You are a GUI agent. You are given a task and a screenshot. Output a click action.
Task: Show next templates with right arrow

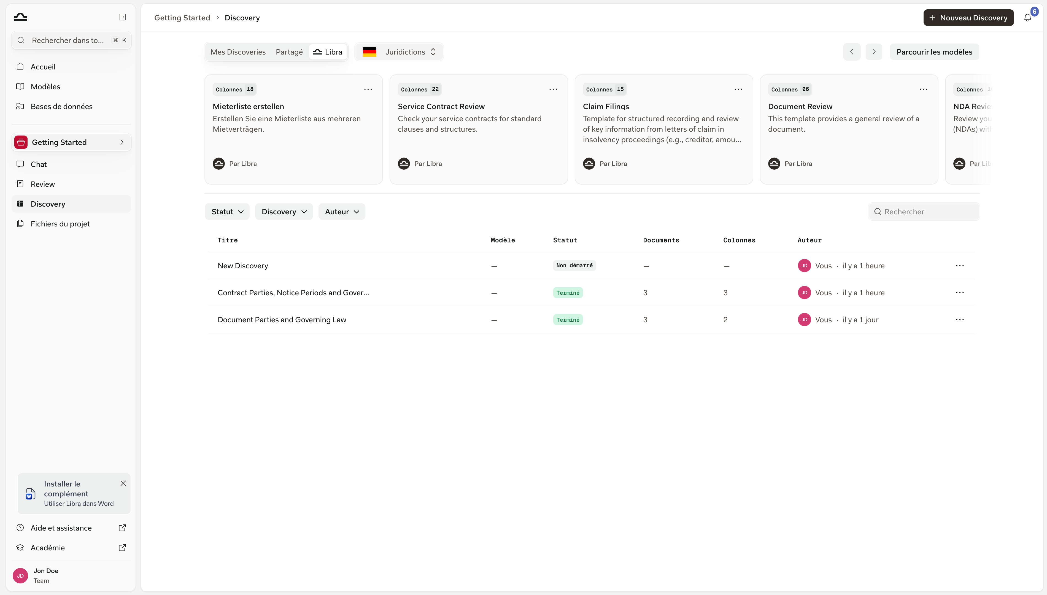(874, 52)
